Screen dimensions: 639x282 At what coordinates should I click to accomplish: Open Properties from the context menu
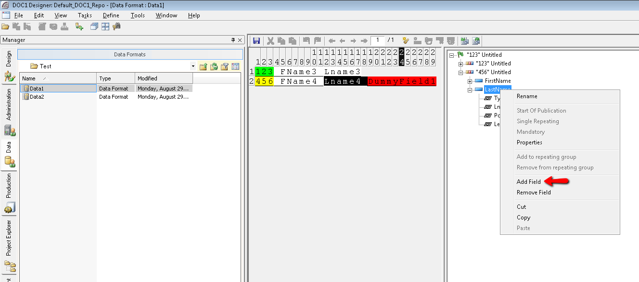[x=529, y=142]
